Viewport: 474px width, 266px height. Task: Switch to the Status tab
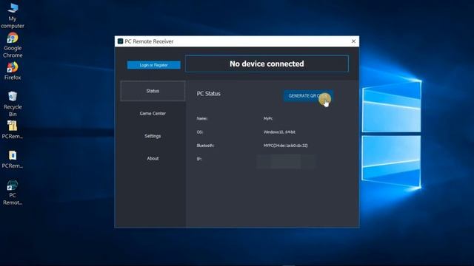(x=153, y=91)
